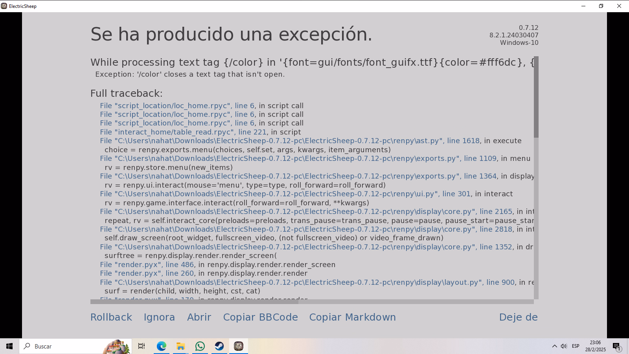Click the game version number 0.7.12
The width and height of the screenshot is (629, 354).
[529, 28]
